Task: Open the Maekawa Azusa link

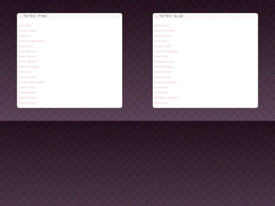Action: coord(164,67)
